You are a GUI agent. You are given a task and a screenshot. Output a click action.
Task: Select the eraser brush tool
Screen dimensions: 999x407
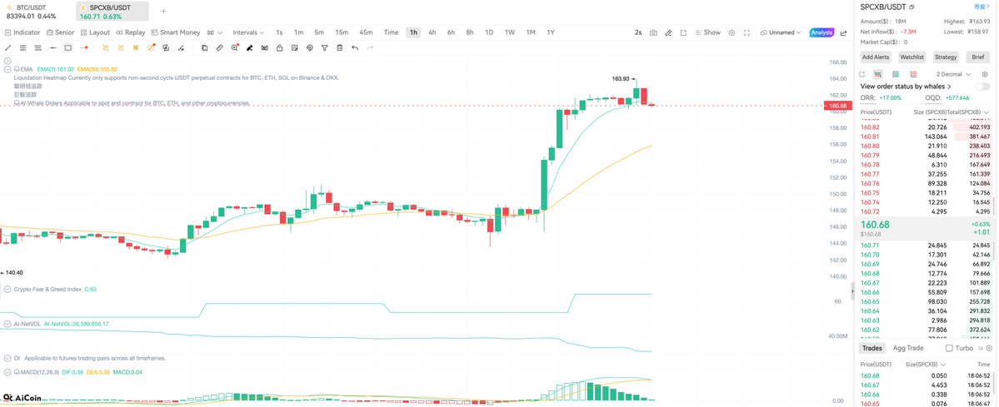tap(249, 47)
